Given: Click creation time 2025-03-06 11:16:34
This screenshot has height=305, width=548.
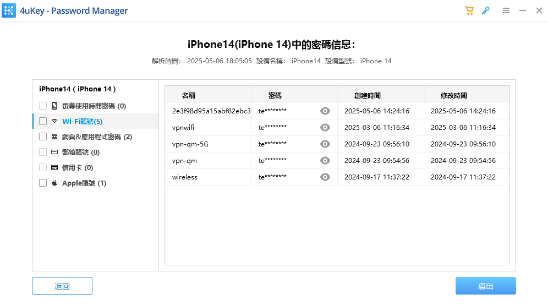Looking at the screenshot, I should (x=377, y=127).
